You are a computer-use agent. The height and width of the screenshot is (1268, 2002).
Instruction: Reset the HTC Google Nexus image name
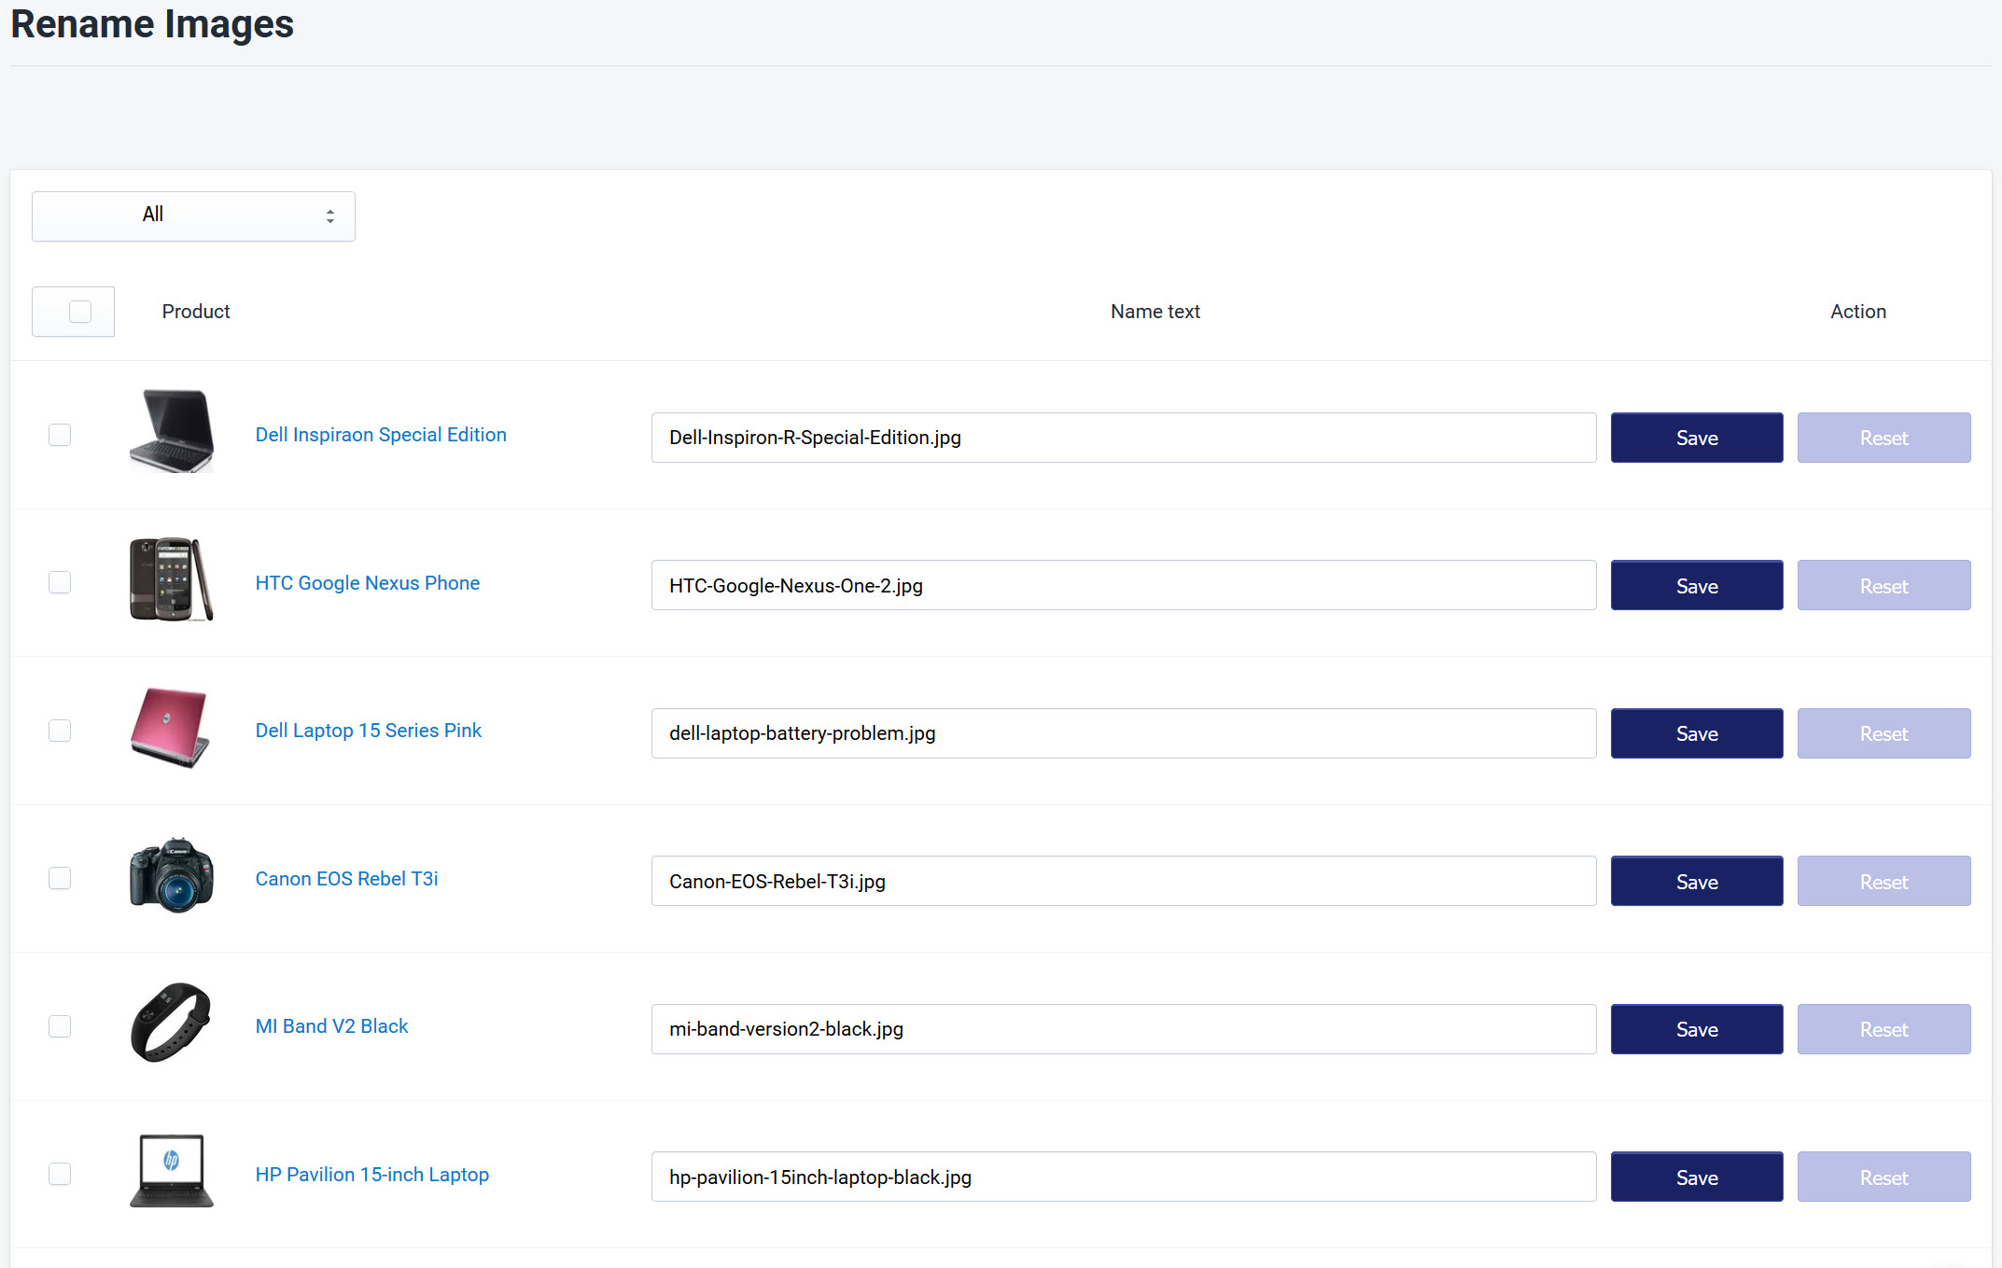click(1884, 586)
